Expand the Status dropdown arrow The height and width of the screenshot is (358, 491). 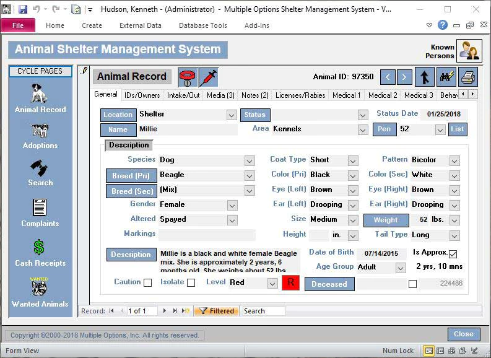pyautogui.click(x=363, y=115)
